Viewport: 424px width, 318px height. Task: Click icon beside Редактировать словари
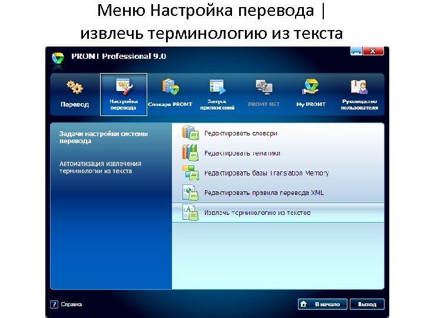pos(190,132)
